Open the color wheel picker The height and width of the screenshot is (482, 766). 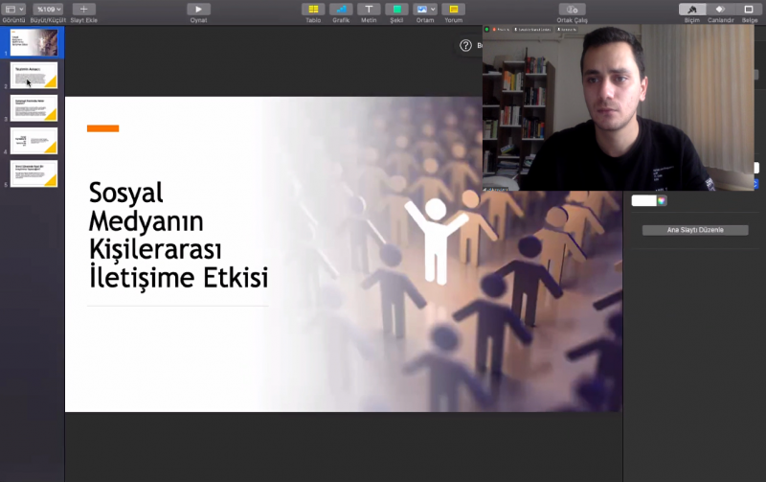(662, 201)
